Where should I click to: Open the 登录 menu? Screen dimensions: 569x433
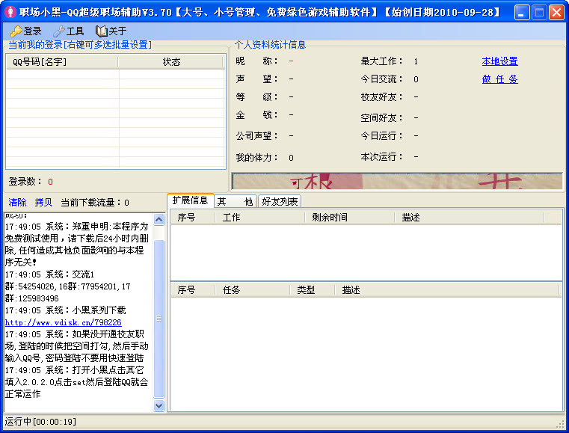click(x=25, y=31)
